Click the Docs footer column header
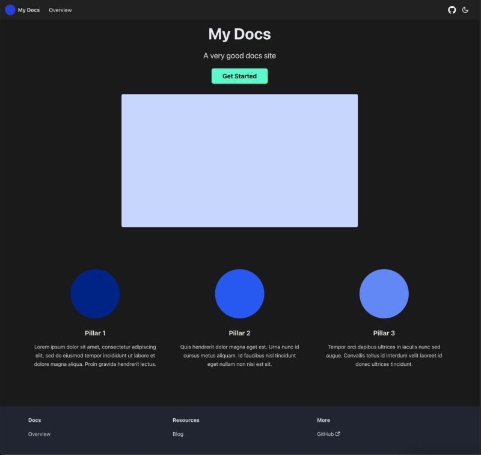481x455 pixels. coord(34,419)
